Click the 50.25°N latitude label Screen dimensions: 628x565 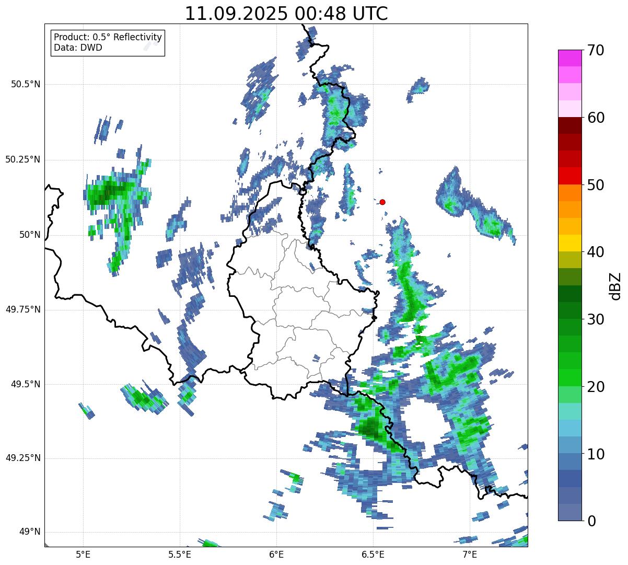22,159
